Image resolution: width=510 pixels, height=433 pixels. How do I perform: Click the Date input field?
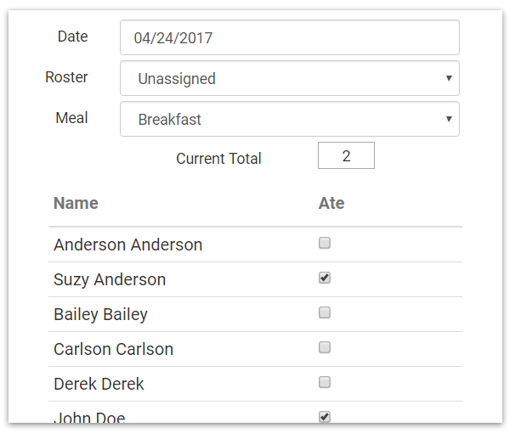(x=289, y=38)
